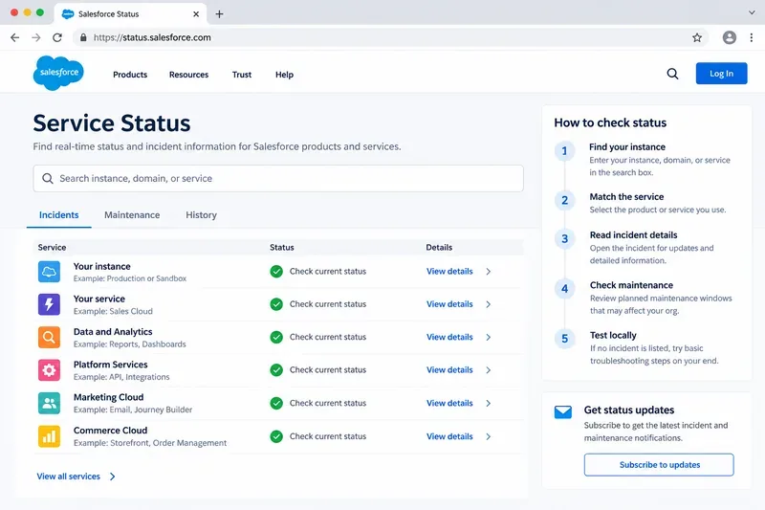765x510 pixels.
Task: Click the Salesforce cloud logo
Action: [x=58, y=73]
